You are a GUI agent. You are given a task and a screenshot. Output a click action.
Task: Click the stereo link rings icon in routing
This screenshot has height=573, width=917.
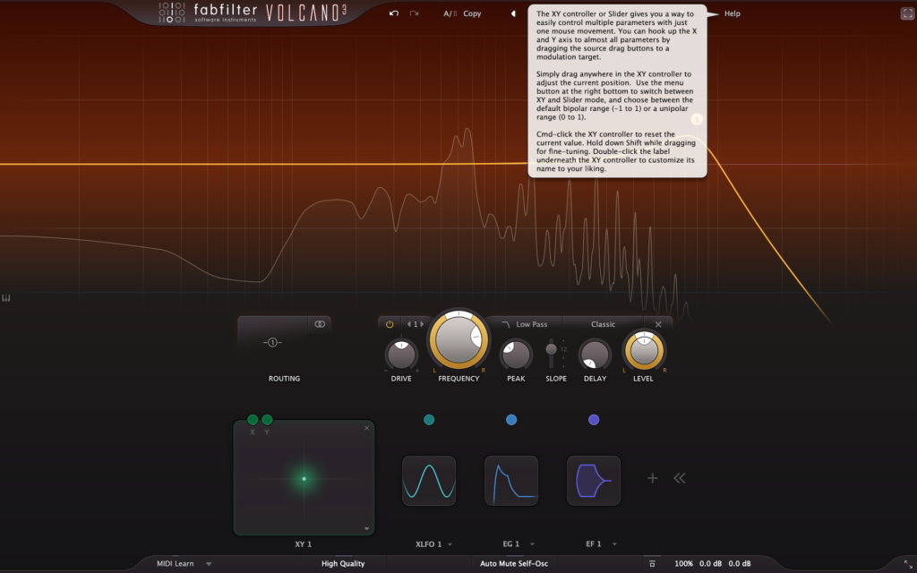[x=320, y=324]
